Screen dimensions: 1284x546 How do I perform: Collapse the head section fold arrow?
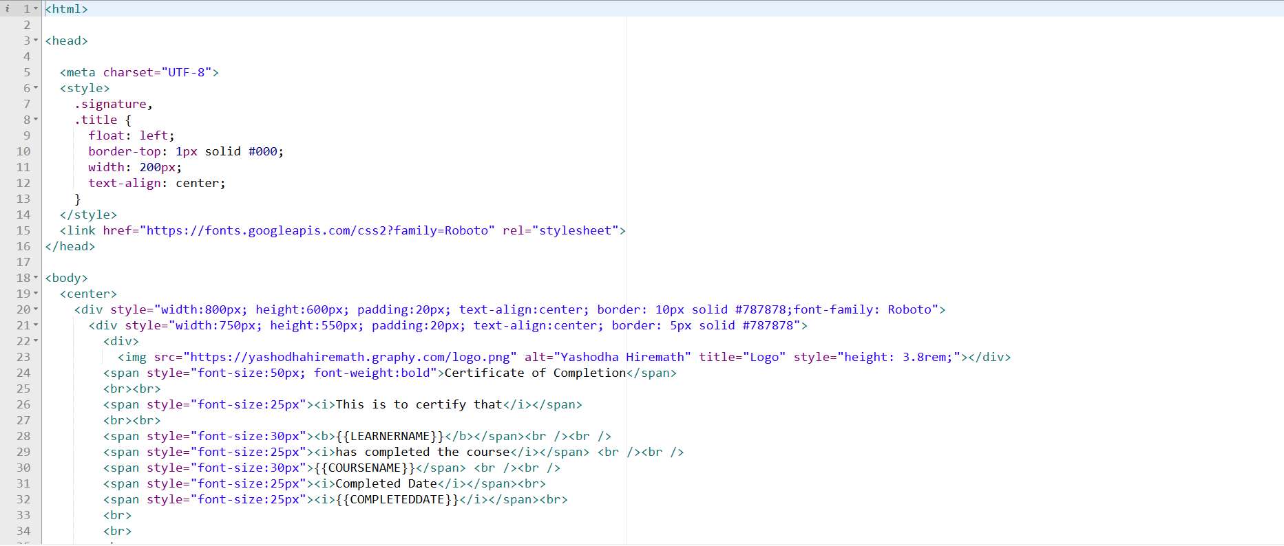click(x=36, y=41)
